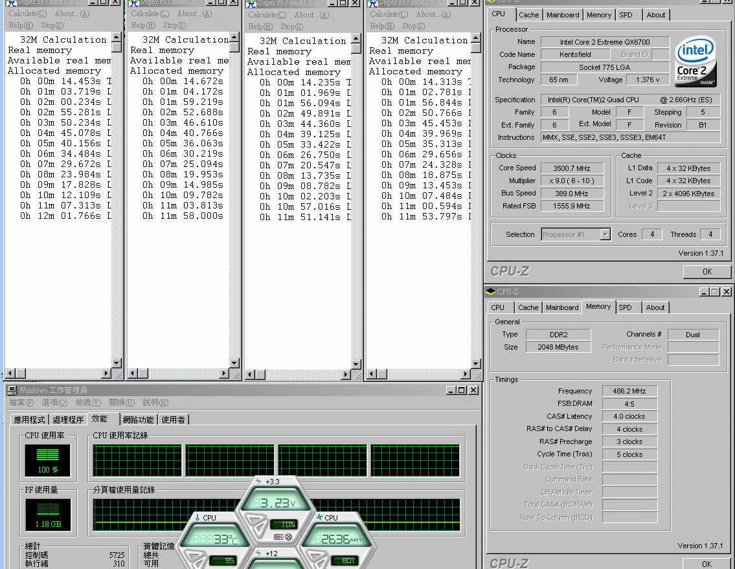This screenshot has width=735, height=569.
Task: Click scroll right arrow in third Super PI window
Action: [346, 375]
